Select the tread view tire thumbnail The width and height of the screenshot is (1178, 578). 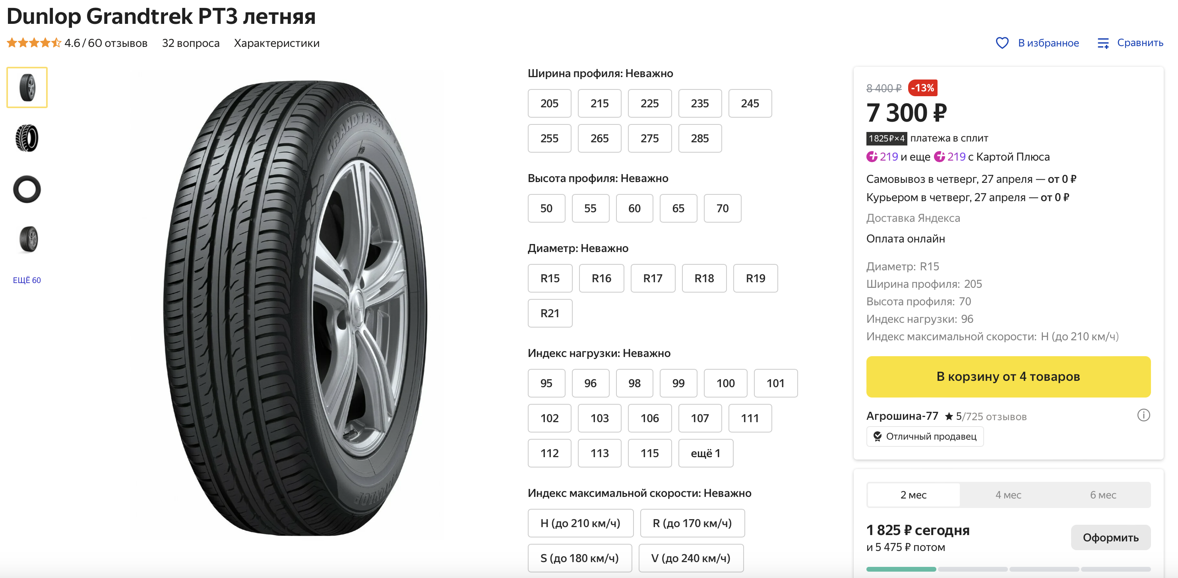coord(27,138)
